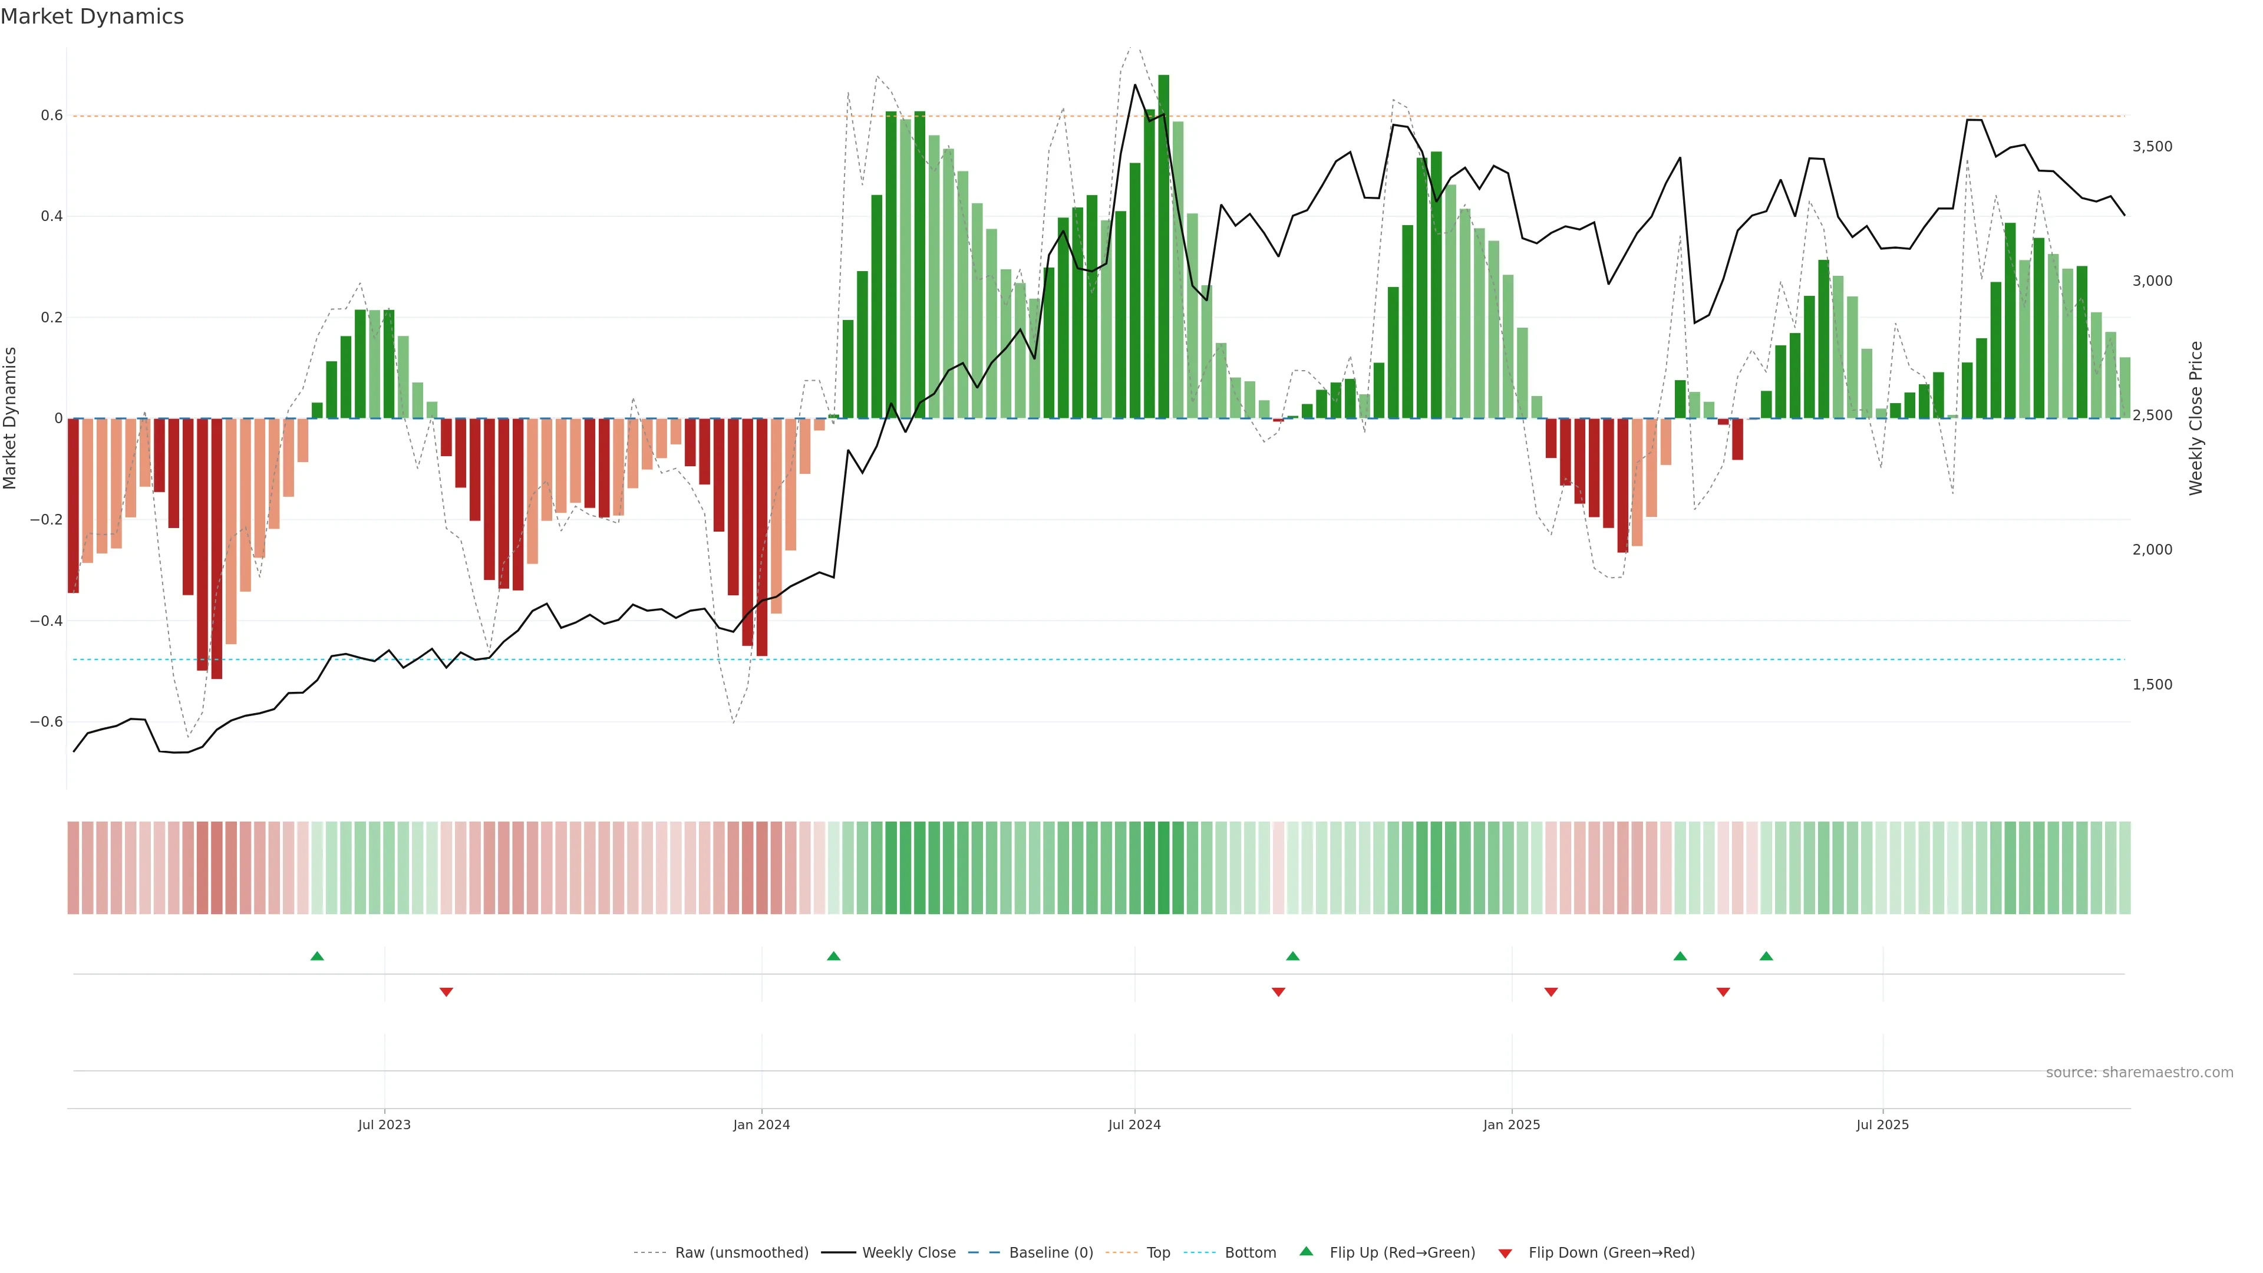
Task: Click the red flip-down triangle after Jul 2023
Action: [446, 992]
